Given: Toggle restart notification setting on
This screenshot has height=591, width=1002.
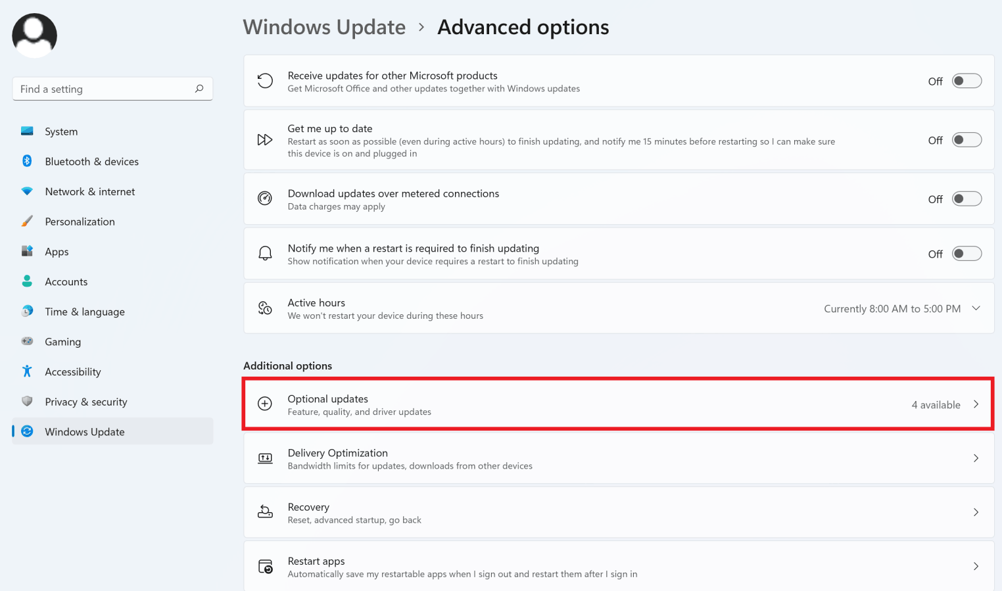Looking at the screenshot, I should tap(966, 253).
